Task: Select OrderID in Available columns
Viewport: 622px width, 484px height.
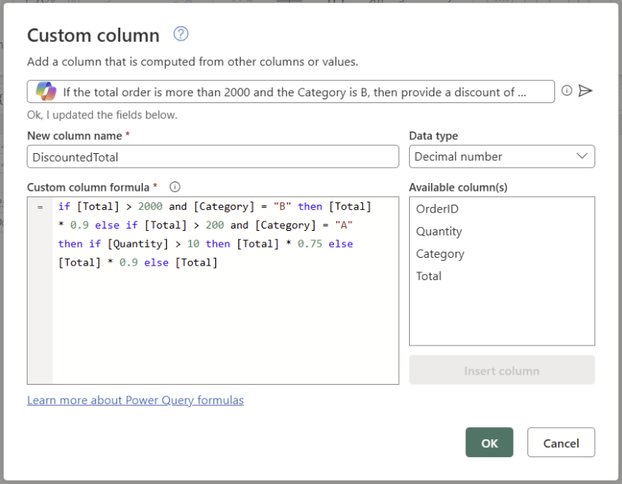Action: 438,209
